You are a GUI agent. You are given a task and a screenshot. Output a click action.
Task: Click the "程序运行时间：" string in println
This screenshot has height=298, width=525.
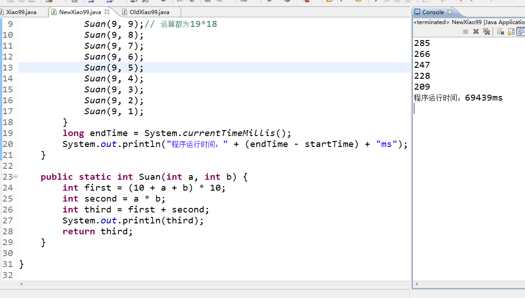point(197,144)
